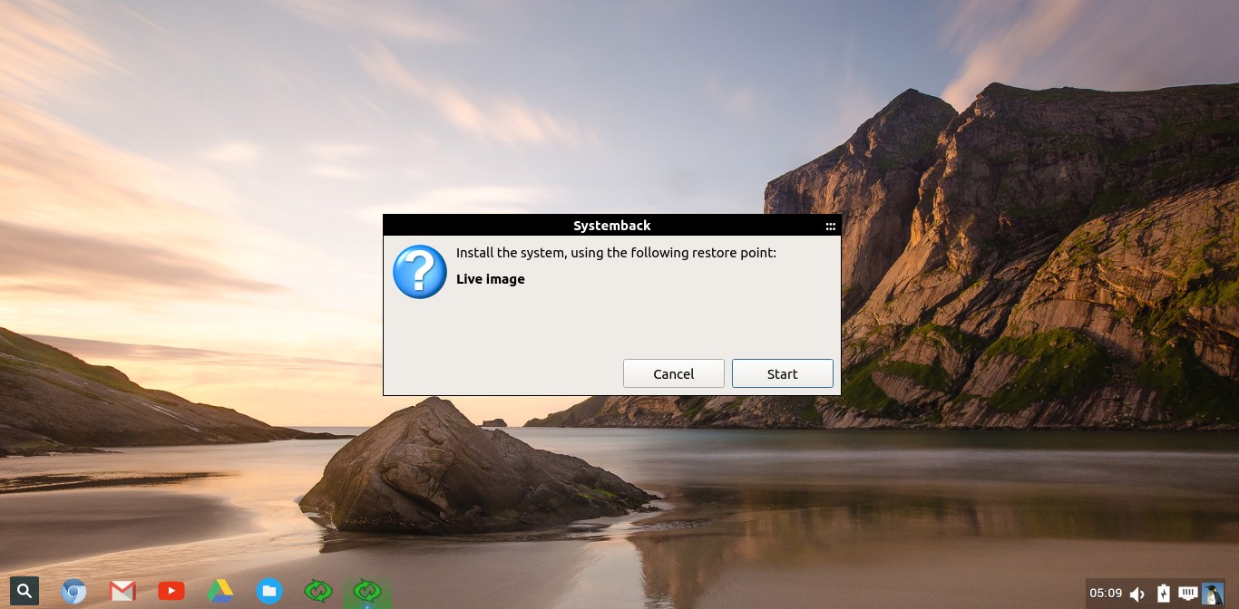Click 'Install the system' message text
Viewport: 1239px width, 609px height.
click(616, 253)
